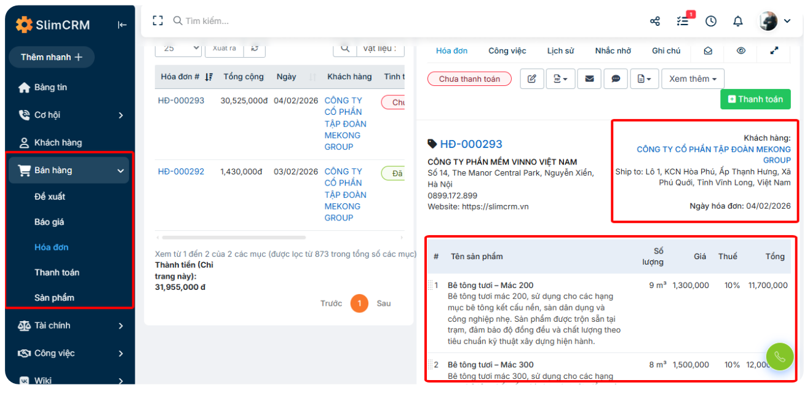Switch to the Lịch sử tab
This screenshot has height=393, width=810.
[560, 51]
